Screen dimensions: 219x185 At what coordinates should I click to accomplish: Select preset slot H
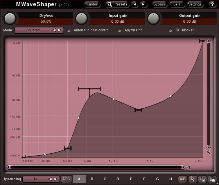click(171, 179)
